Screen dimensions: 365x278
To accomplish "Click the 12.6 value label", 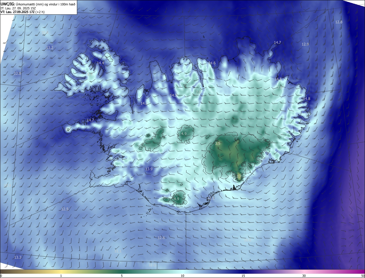I will pos(161,238).
